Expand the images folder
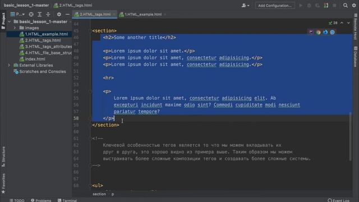 click(x=15, y=28)
